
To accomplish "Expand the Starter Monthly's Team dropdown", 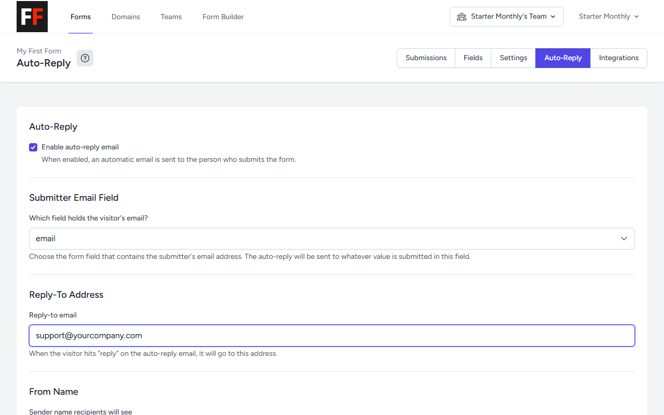I will pyautogui.click(x=506, y=17).
